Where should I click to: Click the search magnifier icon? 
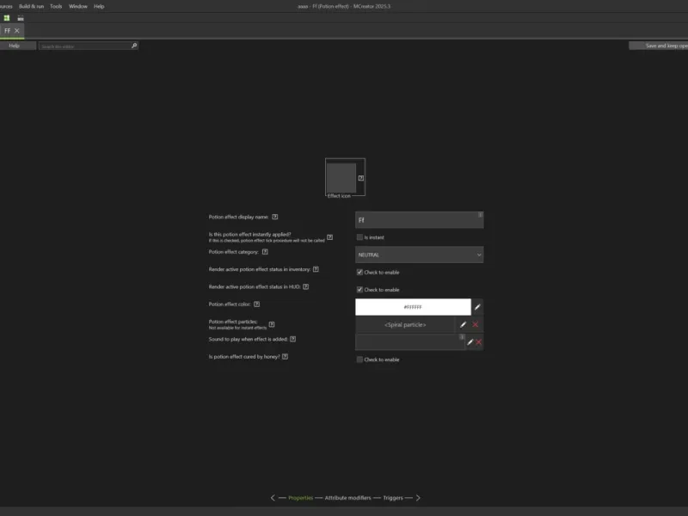(134, 46)
